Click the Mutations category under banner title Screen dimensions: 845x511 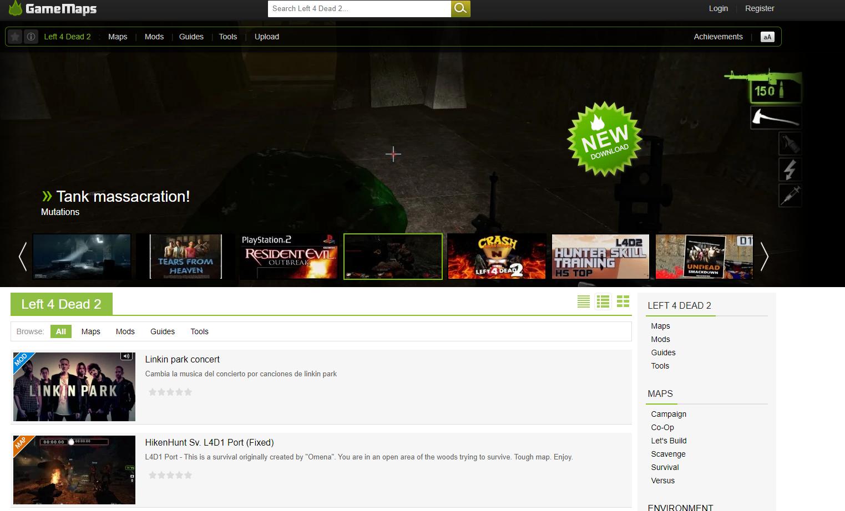click(60, 212)
